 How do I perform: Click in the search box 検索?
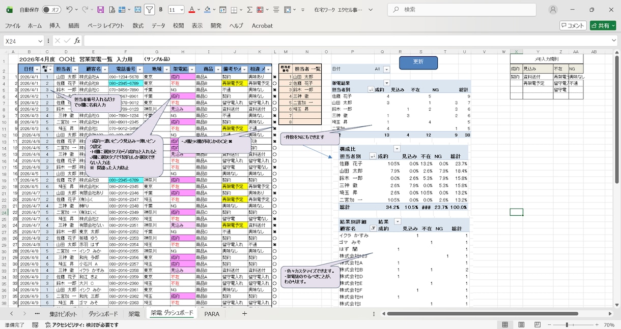click(x=462, y=10)
